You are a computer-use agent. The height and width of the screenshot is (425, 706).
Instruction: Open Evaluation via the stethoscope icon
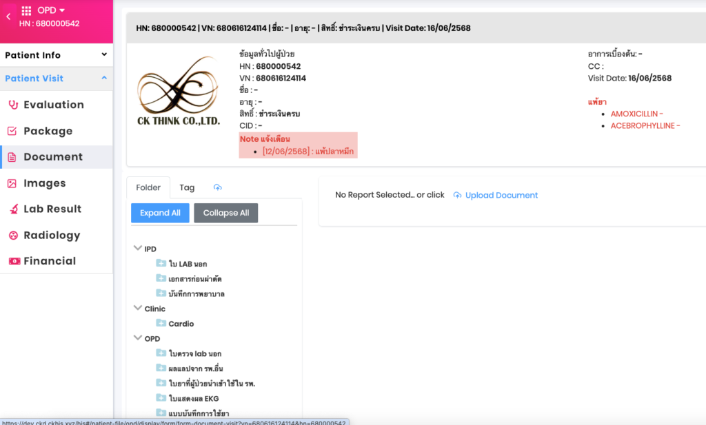pyautogui.click(x=12, y=105)
